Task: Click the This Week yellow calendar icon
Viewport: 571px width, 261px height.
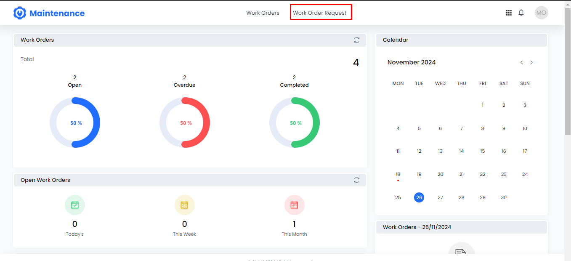Action: [185, 205]
